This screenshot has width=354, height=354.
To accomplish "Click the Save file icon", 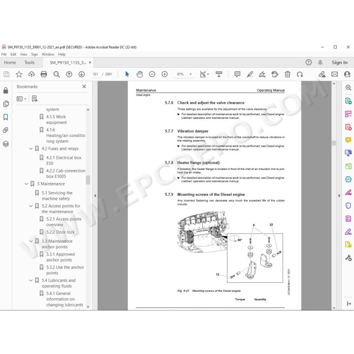I will [x=6, y=74].
